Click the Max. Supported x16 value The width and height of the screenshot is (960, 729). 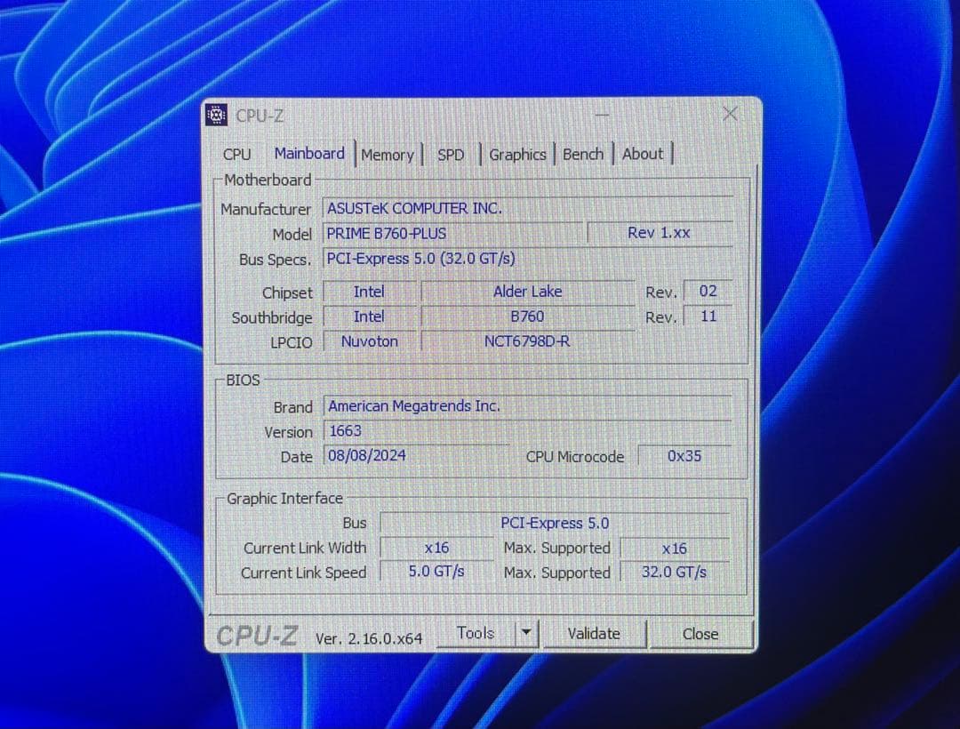[x=675, y=549]
